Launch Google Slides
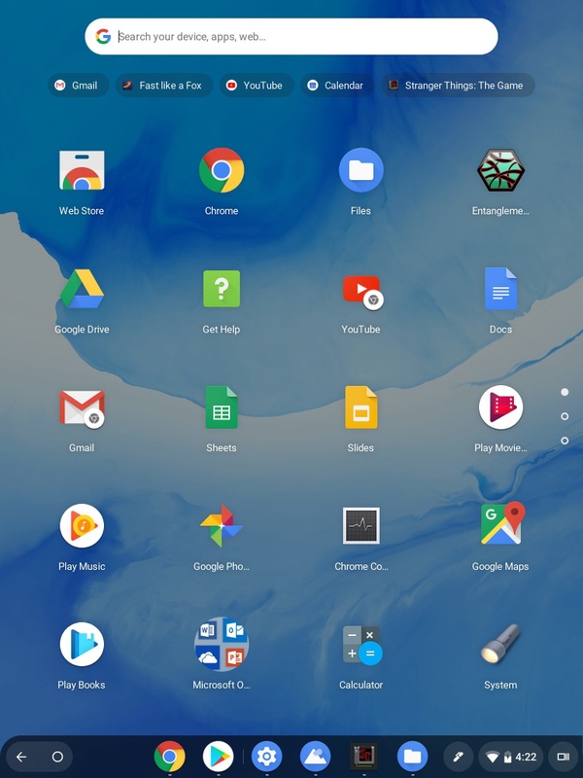583x778 pixels. [360, 407]
